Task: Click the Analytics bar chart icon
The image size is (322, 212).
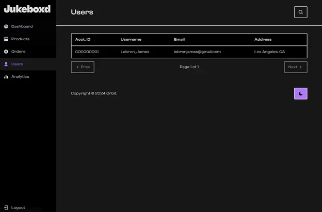Action: pos(6,76)
